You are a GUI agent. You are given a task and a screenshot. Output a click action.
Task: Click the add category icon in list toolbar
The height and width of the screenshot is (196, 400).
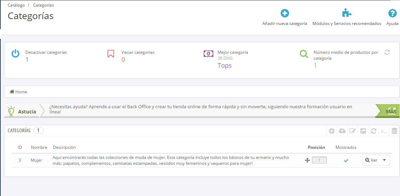tap(332, 131)
